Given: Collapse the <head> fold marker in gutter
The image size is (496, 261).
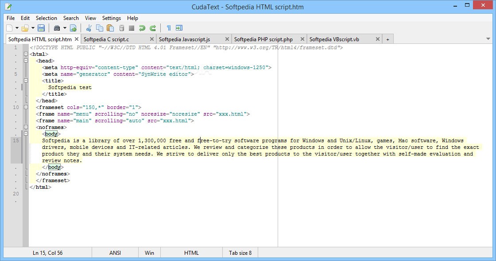Looking at the screenshot, I should click(x=25, y=61).
